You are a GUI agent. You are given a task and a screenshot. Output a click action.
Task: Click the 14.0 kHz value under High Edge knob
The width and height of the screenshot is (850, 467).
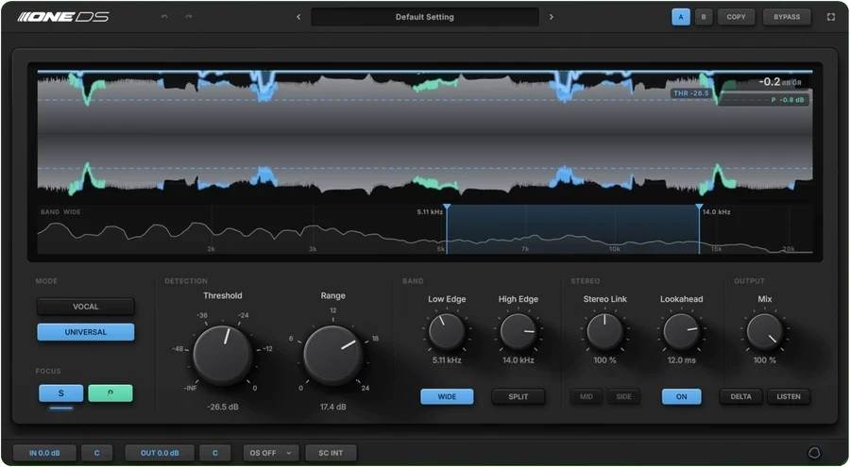pyautogui.click(x=518, y=360)
